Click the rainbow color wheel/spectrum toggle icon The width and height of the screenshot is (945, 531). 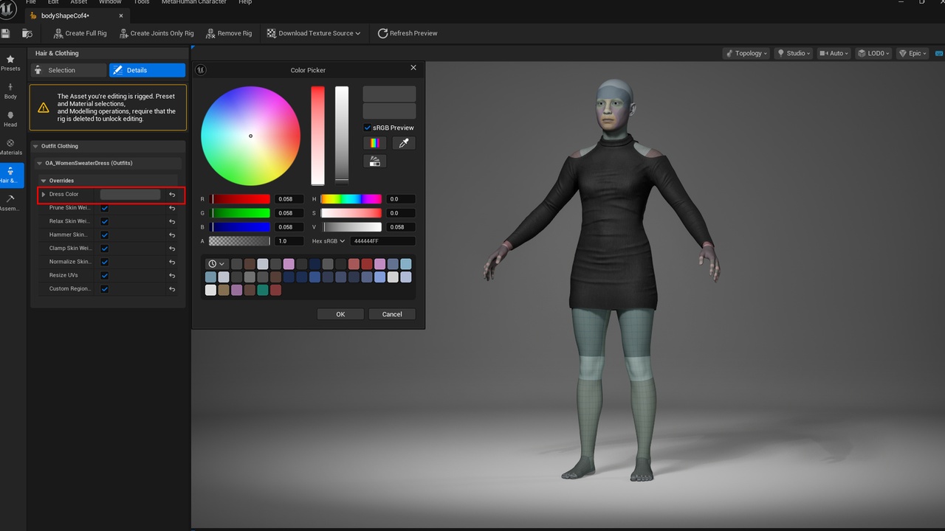point(375,143)
